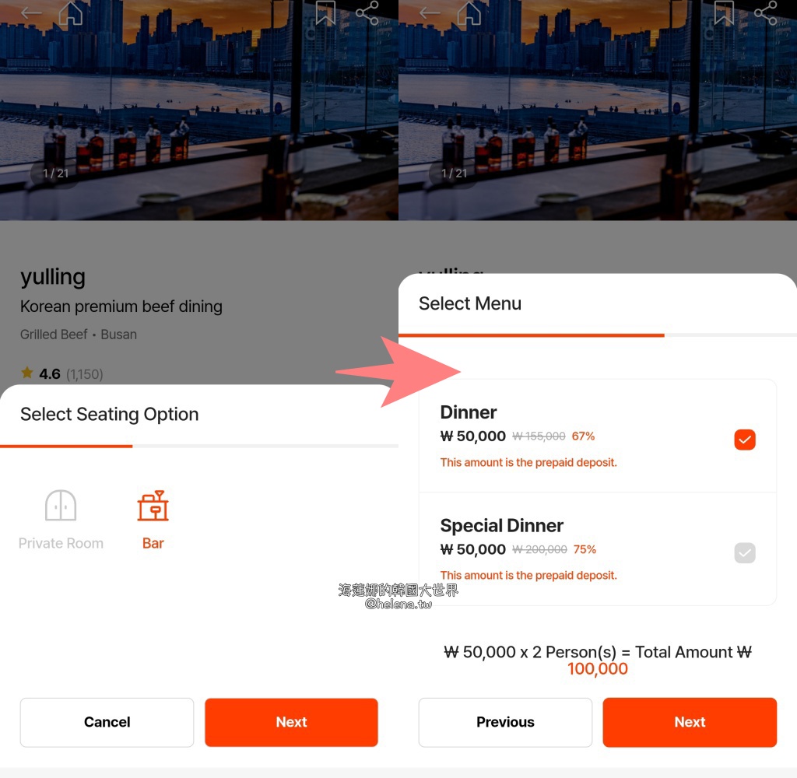Open home from right screen icon
This screenshot has width=797, height=778.
click(469, 12)
